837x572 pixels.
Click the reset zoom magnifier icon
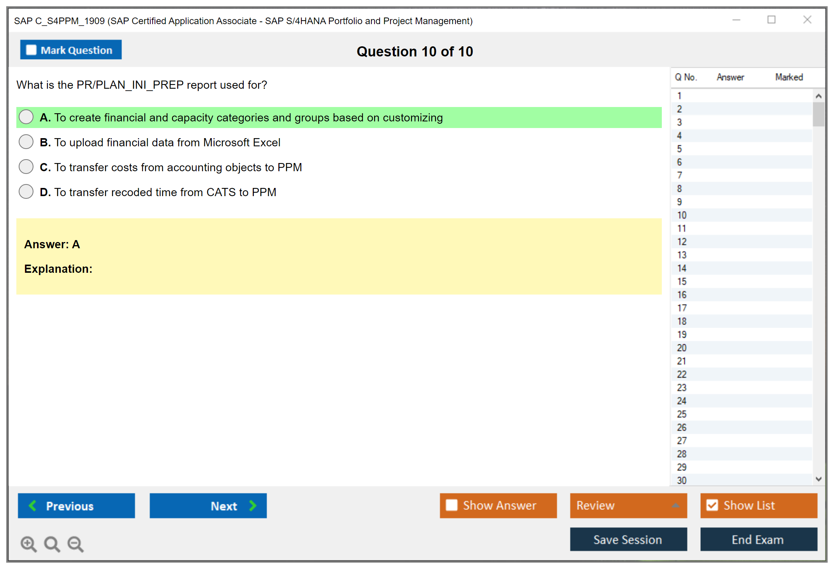coord(52,544)
